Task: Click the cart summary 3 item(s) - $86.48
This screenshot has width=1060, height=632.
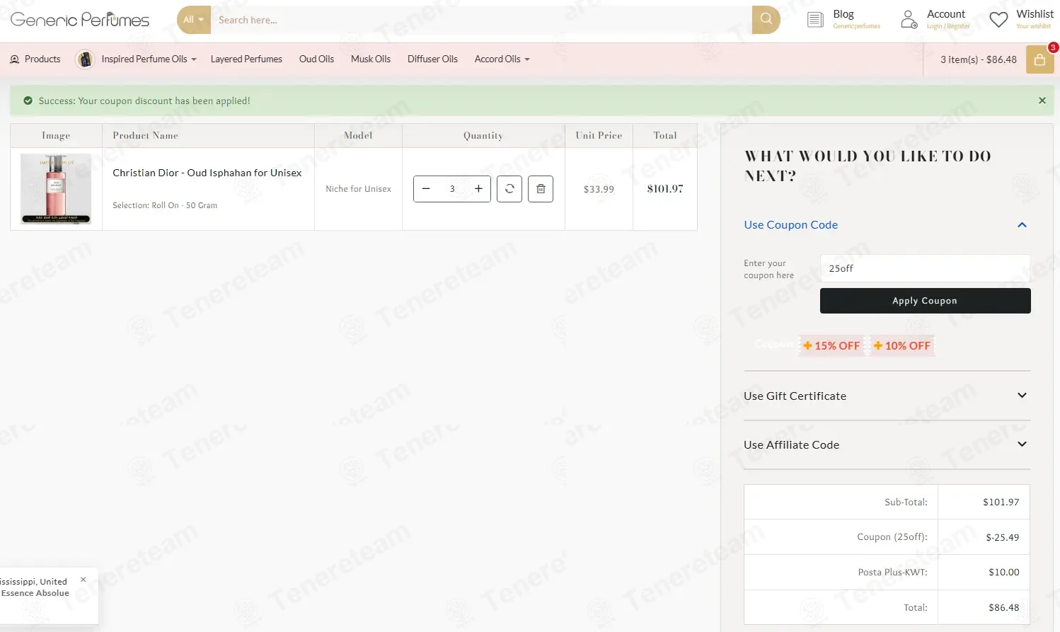Action: (978, 60)
